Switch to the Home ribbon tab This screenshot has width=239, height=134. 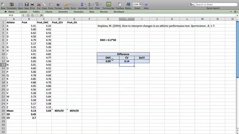(x=10, y=12)
